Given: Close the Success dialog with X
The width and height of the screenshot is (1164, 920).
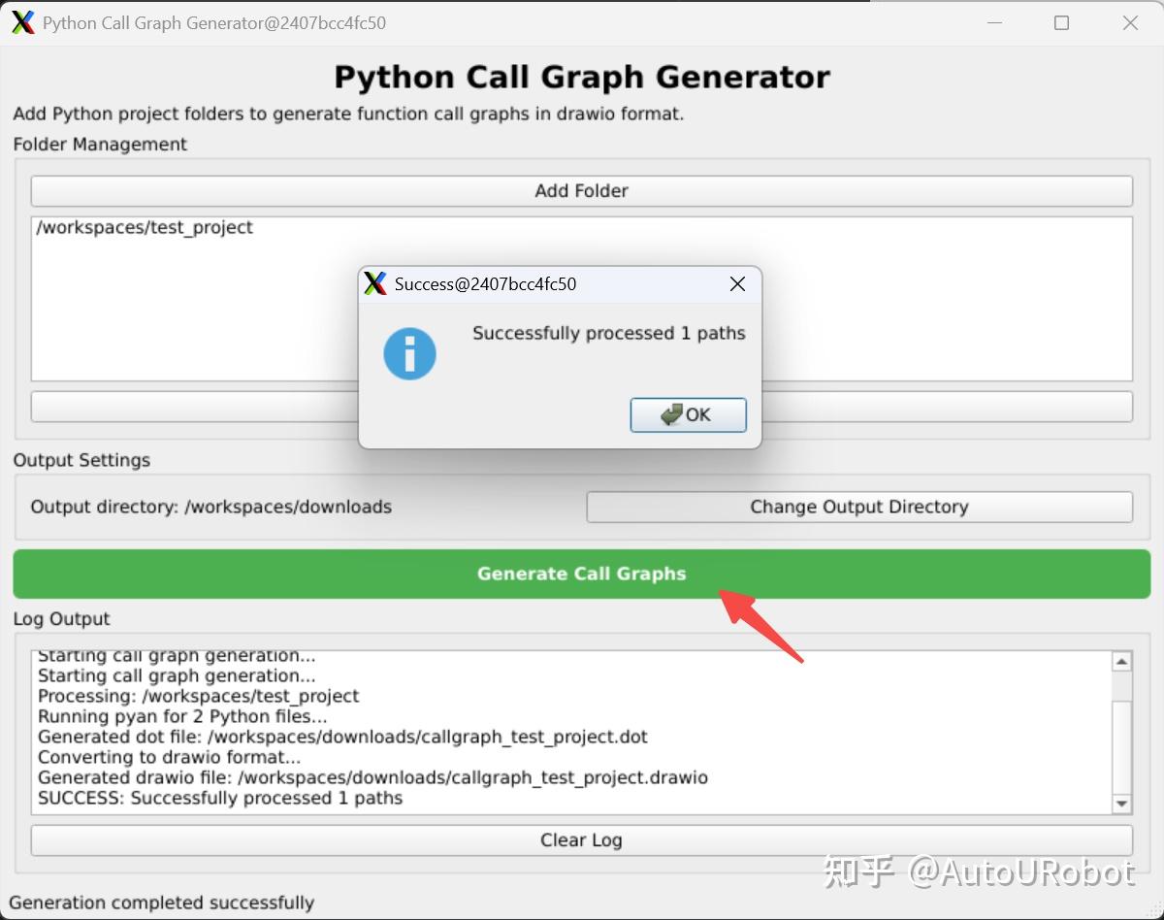Looking at the screenshot, I should (x=737, y=284).
